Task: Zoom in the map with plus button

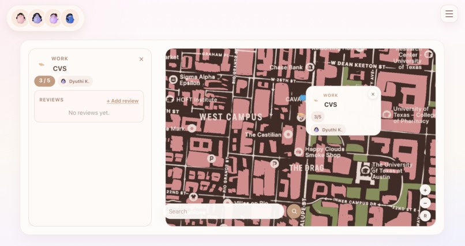Action: [425, 190]
